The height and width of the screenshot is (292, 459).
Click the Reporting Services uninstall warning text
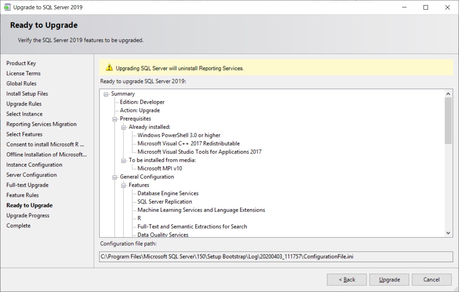pyautogui.click(x=180, y=68)
